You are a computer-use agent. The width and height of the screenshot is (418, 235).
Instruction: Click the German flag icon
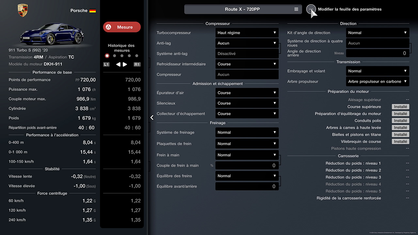coord(93,10)
